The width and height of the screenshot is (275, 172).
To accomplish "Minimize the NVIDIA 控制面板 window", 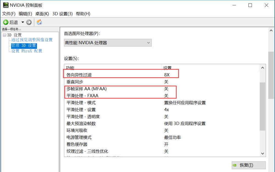I will pyautogui.click(x=234, y=5).
